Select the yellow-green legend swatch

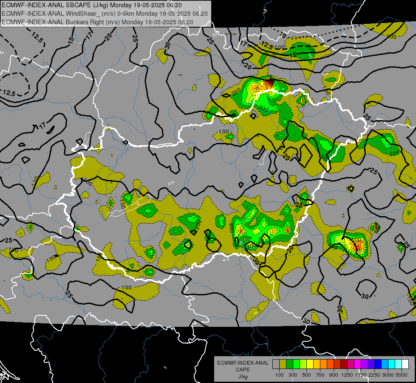pyautogui.click(x=303, y=364)
